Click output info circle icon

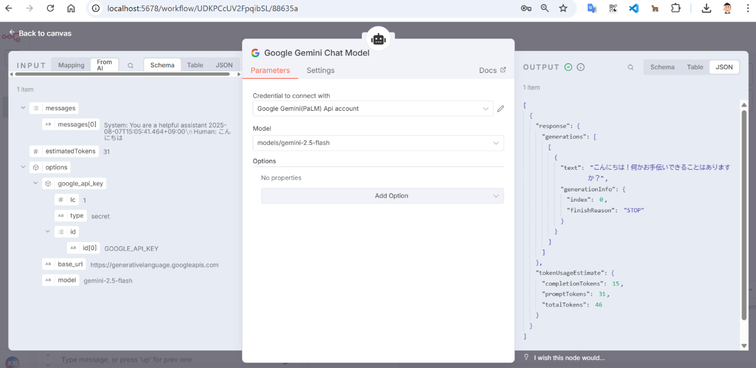(581, 67)
